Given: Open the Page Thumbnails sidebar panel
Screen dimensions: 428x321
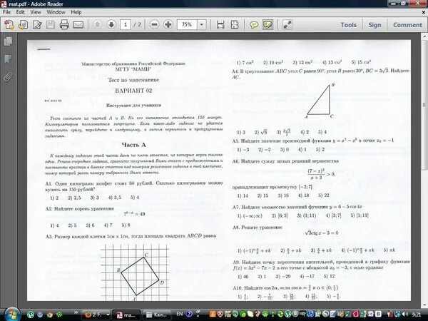Looking at the screenshot, I should (8, 41).
